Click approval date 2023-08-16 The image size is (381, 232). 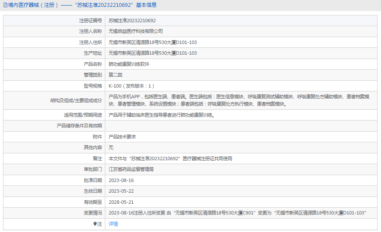pos(121,180)
